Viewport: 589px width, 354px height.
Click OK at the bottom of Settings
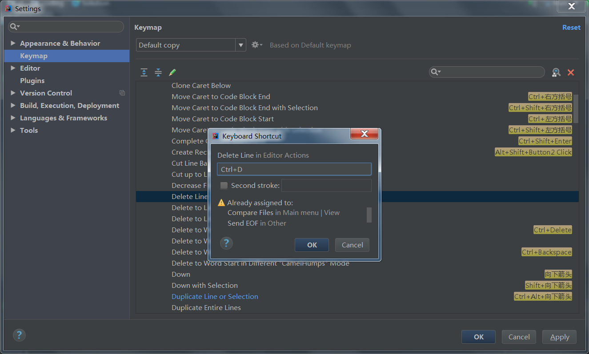[479, 337]
